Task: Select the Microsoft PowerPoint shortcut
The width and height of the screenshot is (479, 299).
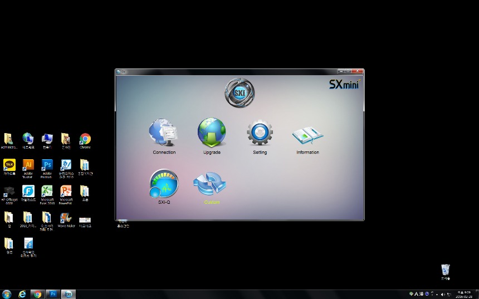Action: (x=66, y=195)
